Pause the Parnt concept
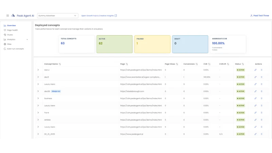The width and height of the screenshot is (272, 153). [261, 113]
